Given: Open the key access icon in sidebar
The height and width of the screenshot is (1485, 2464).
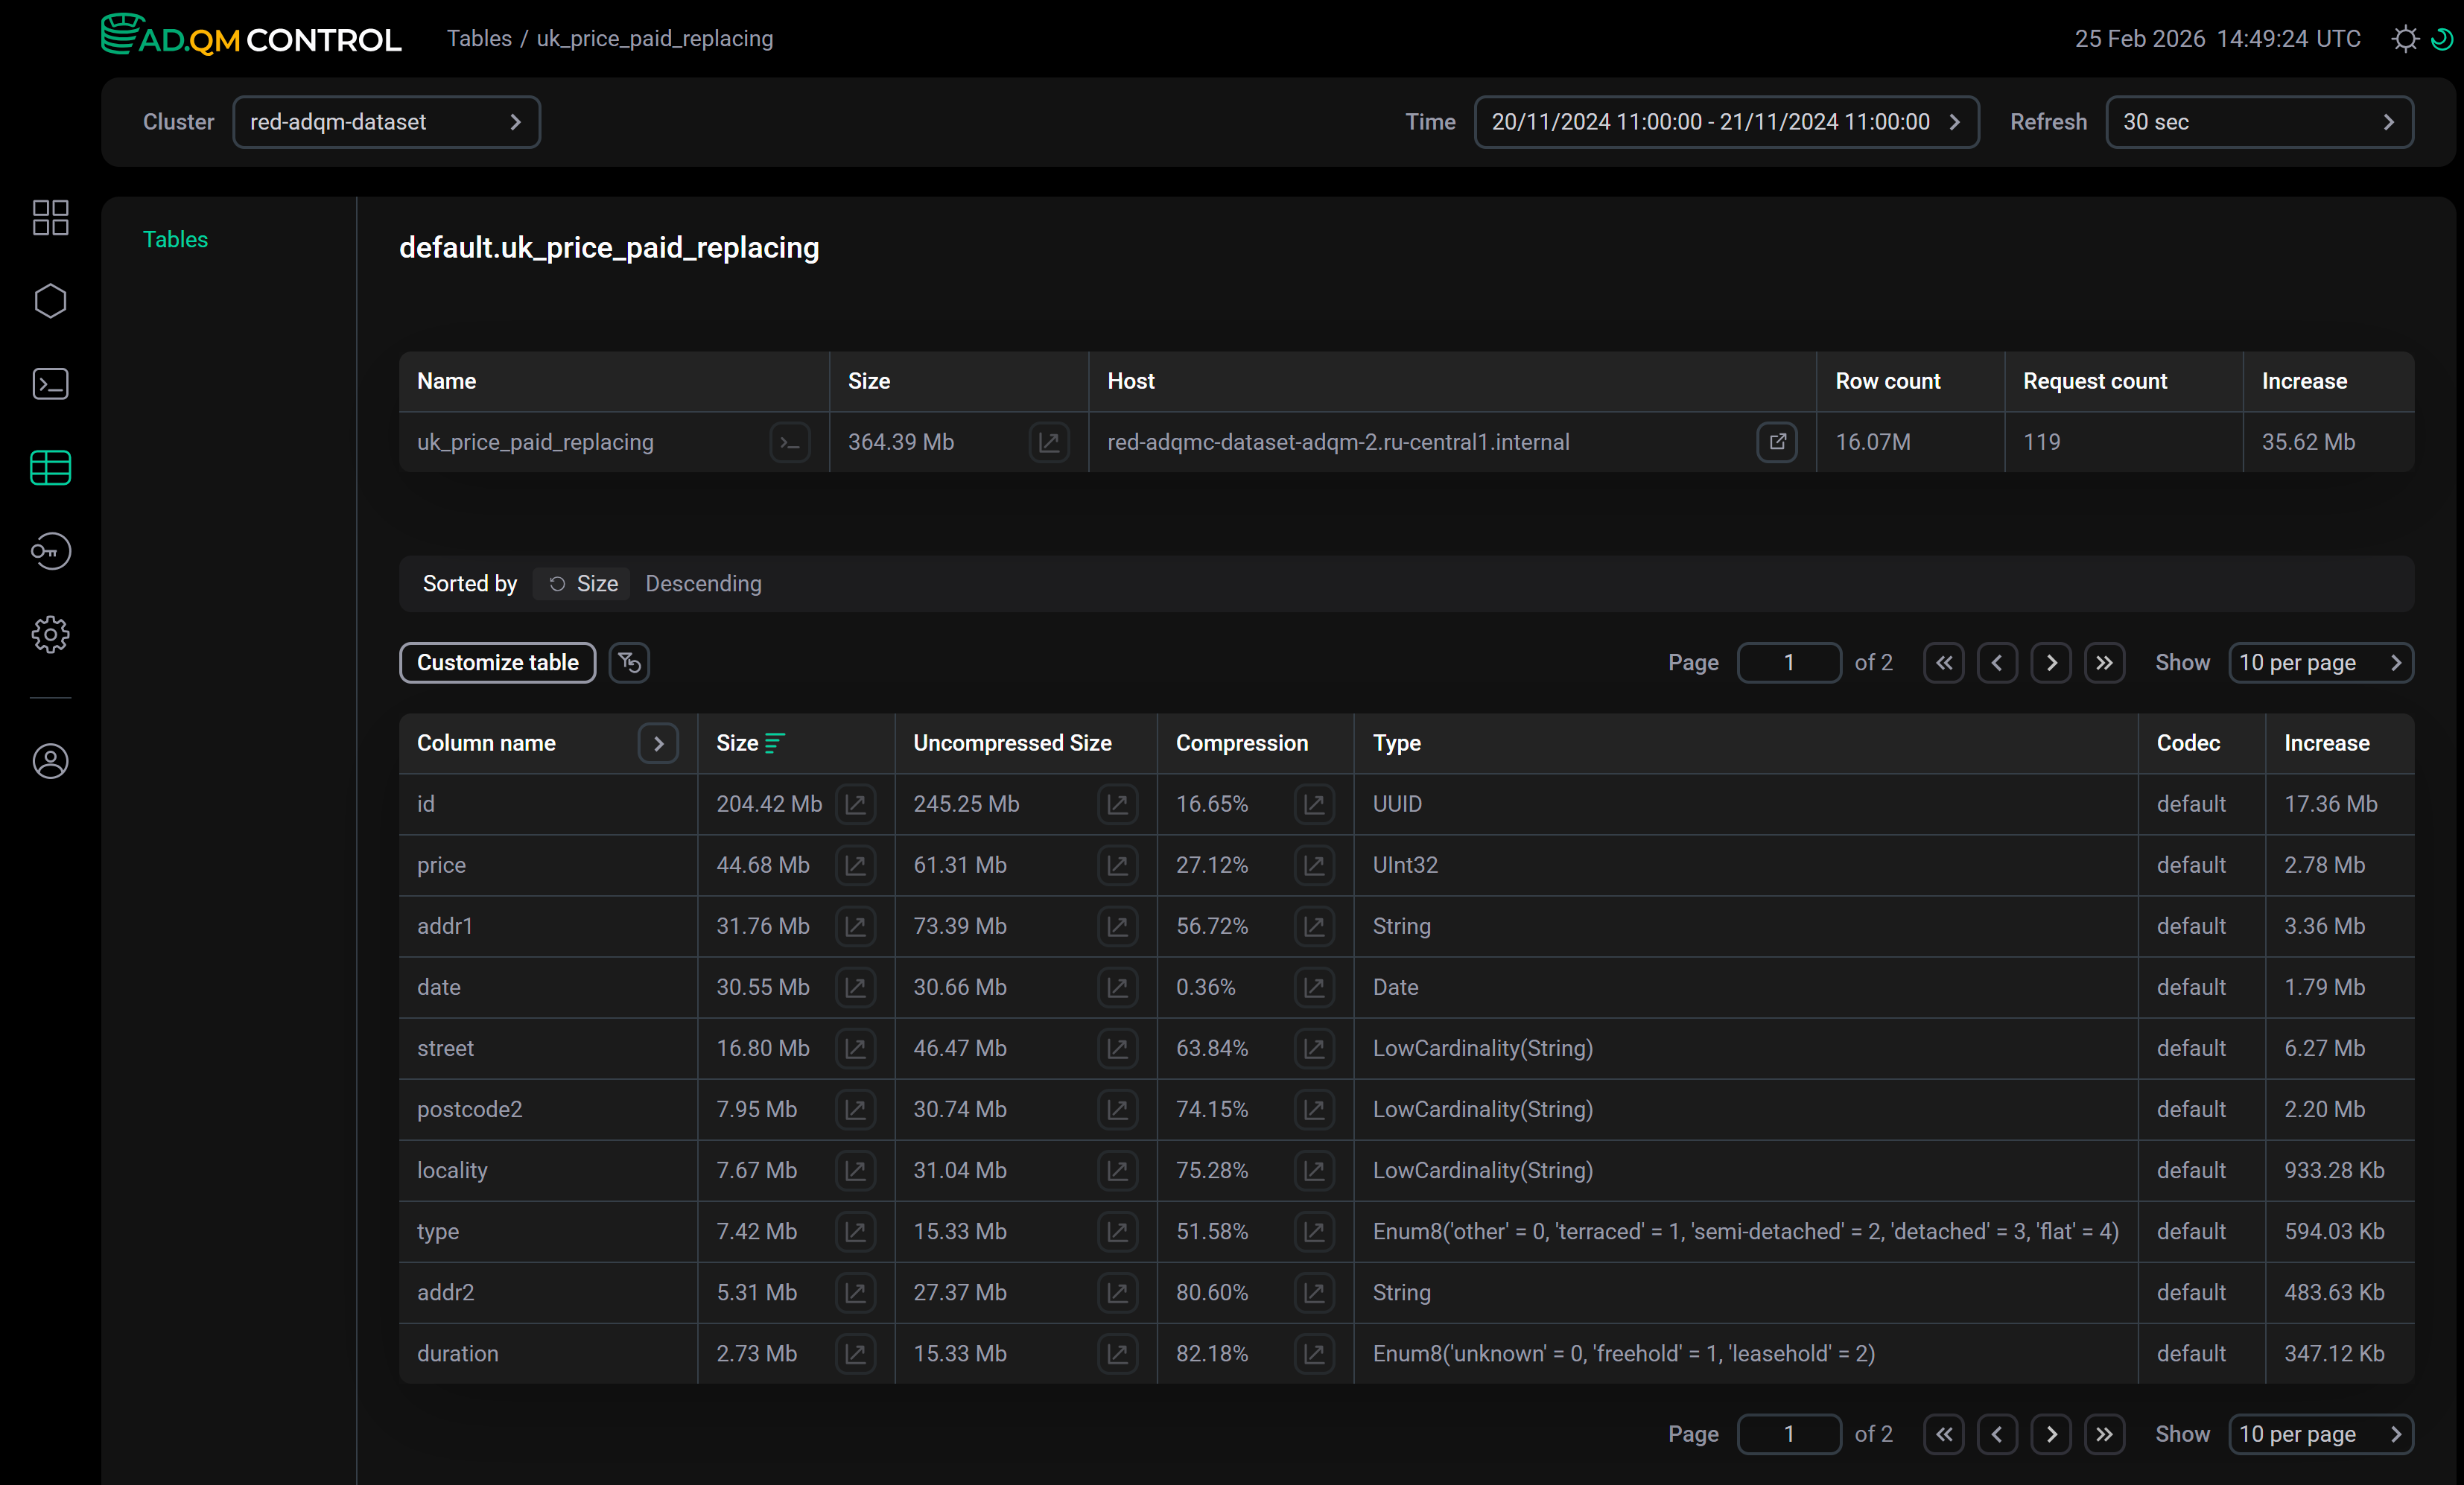Looking at the screenshot, I should [x=50, y=551].
